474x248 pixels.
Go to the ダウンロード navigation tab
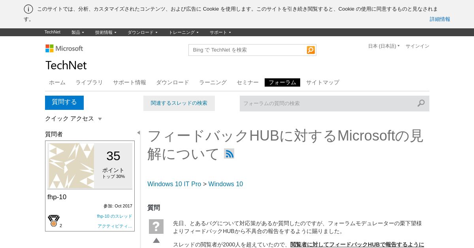[x=173, y=82]
